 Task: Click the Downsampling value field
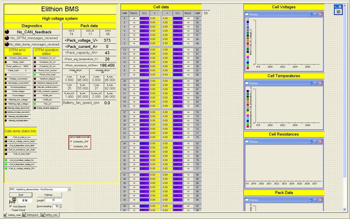pos(56,206)
